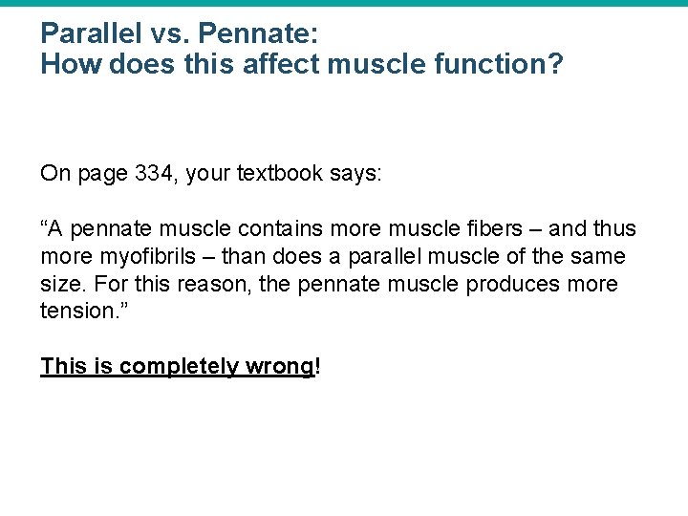The image size is (688, 516).
Task: Click the quote line starting 'size. For this reason'
Action: coord(329,285)
